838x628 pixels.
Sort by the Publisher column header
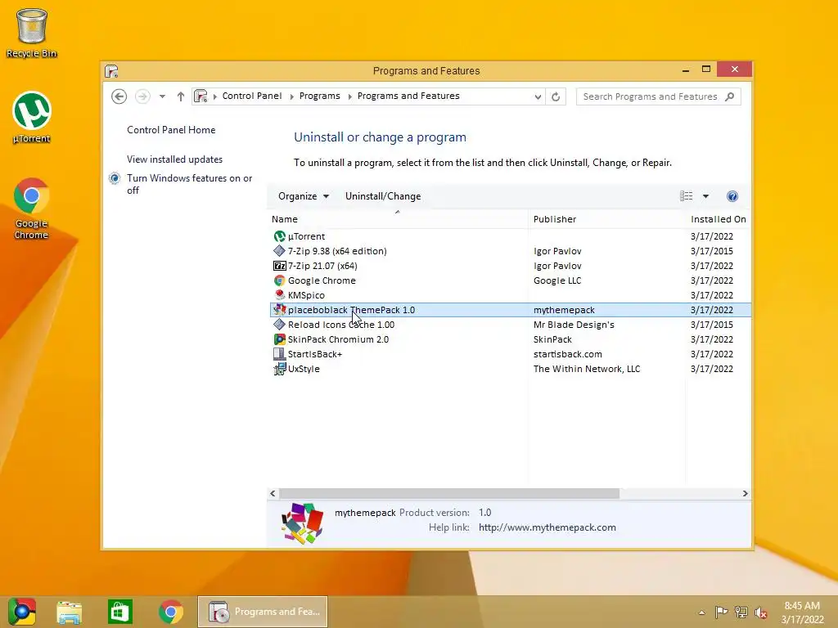[607, 219]
